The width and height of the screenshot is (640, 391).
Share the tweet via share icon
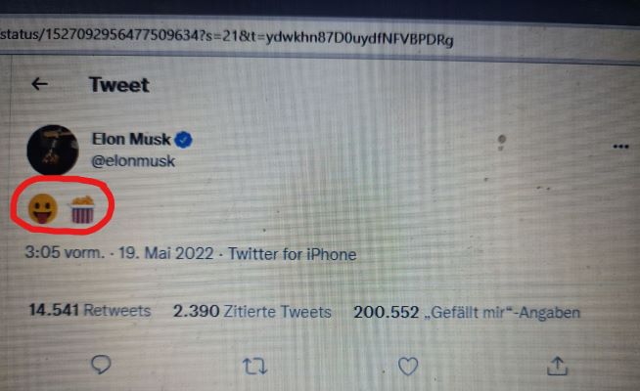point(557,366)
